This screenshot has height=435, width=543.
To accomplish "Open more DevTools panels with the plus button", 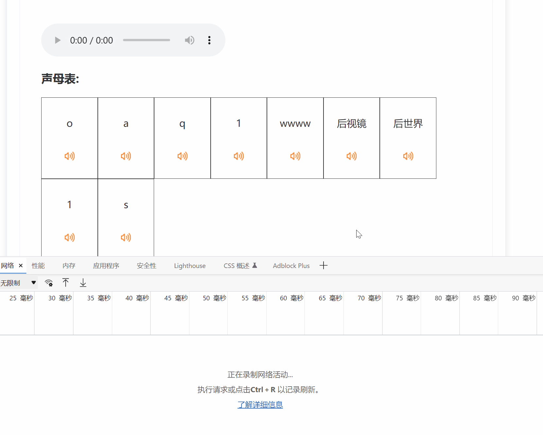I will click(x=323, y=265).
